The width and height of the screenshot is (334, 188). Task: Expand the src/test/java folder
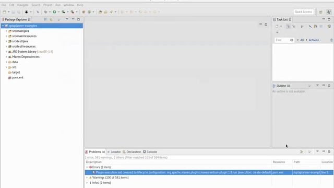pyautogui.click(x=6, y=41)
